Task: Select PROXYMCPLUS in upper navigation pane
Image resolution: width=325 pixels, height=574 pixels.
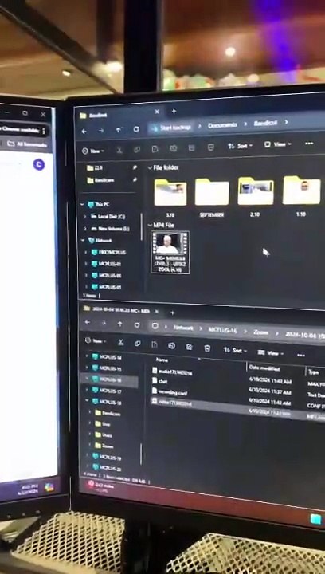Action: 108,252
